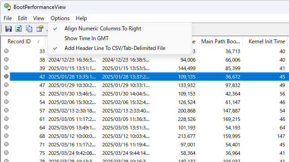289x162 pixels.
Task: Click the Properties toolbar icon
Action: pyautogui.click(x=39, y=29)
